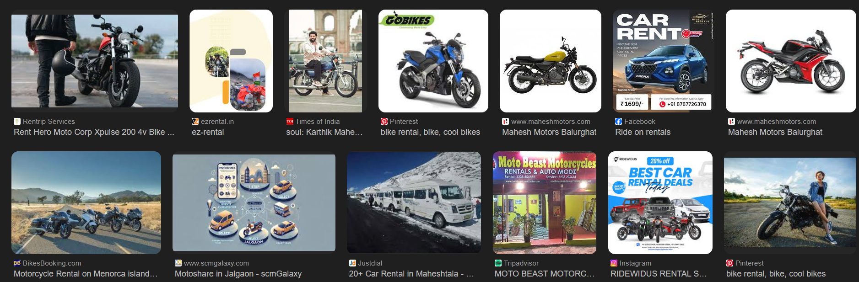Click the ezrental.in site favicon

click(x=195, y=122)
